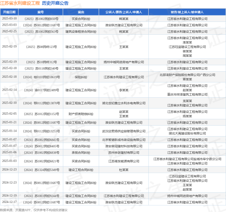Select the date 2025-02-25
226x212 pixels.
click(9, 31)
